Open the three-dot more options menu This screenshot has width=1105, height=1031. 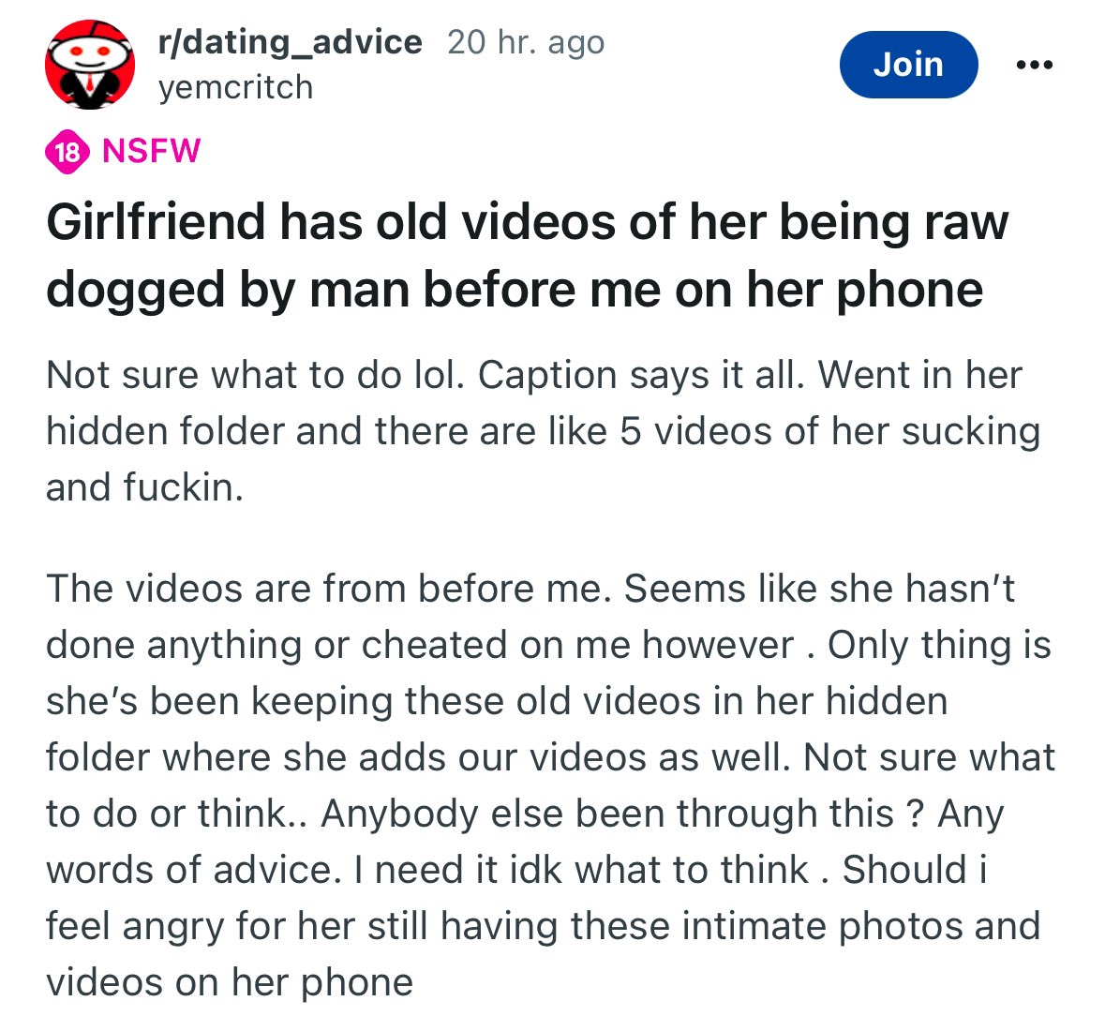coord(1034,65)
